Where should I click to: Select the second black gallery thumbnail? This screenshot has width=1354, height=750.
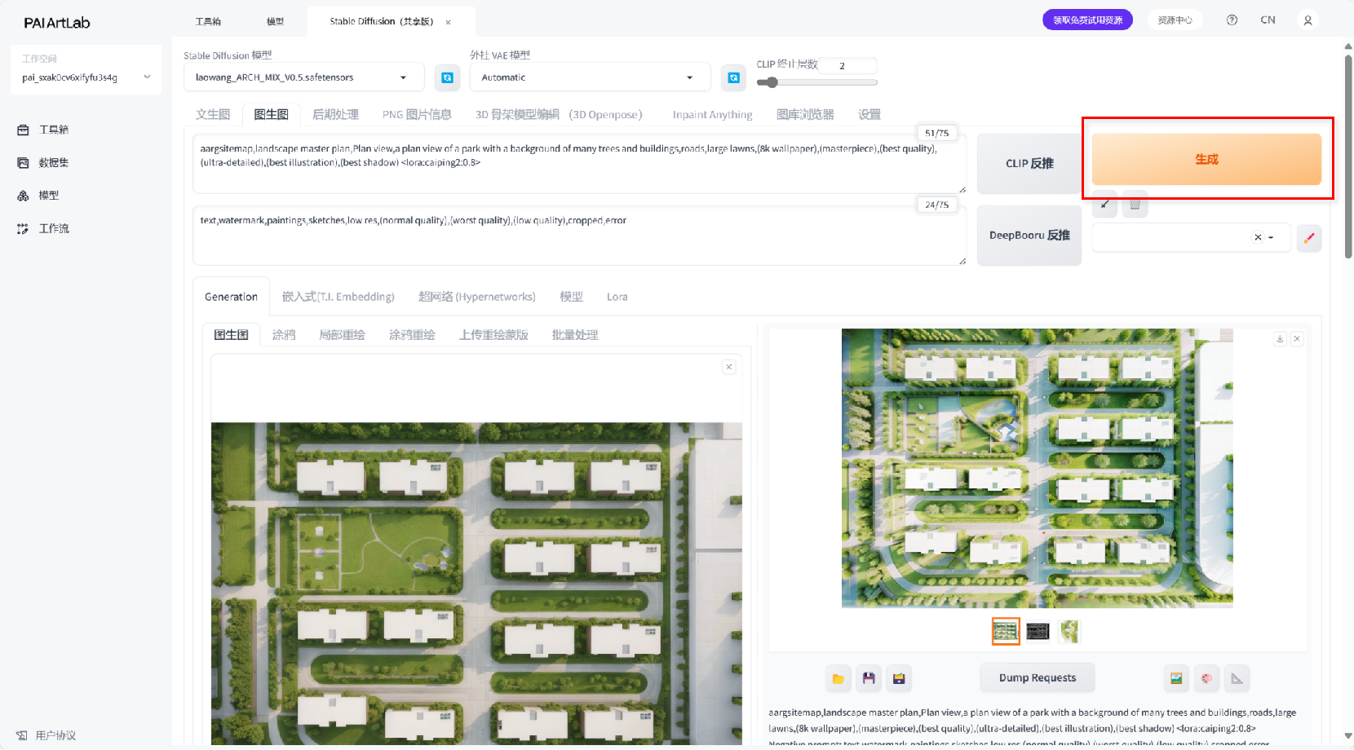tap(1038, 631)
